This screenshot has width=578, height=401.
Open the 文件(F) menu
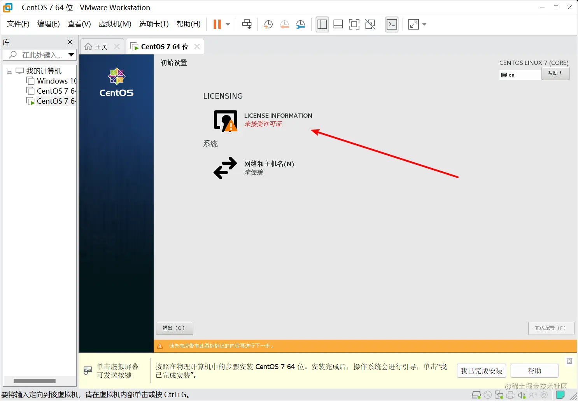coord(18,24)
